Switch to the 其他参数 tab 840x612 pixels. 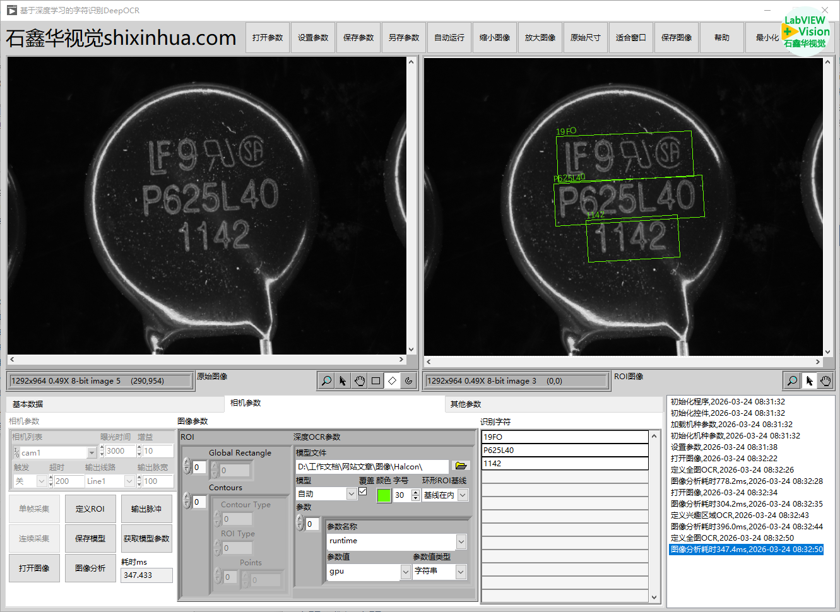coord(466,404)
